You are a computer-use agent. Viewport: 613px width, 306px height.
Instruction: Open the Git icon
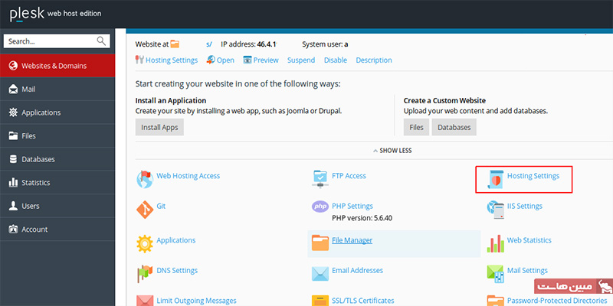[144, 209]
